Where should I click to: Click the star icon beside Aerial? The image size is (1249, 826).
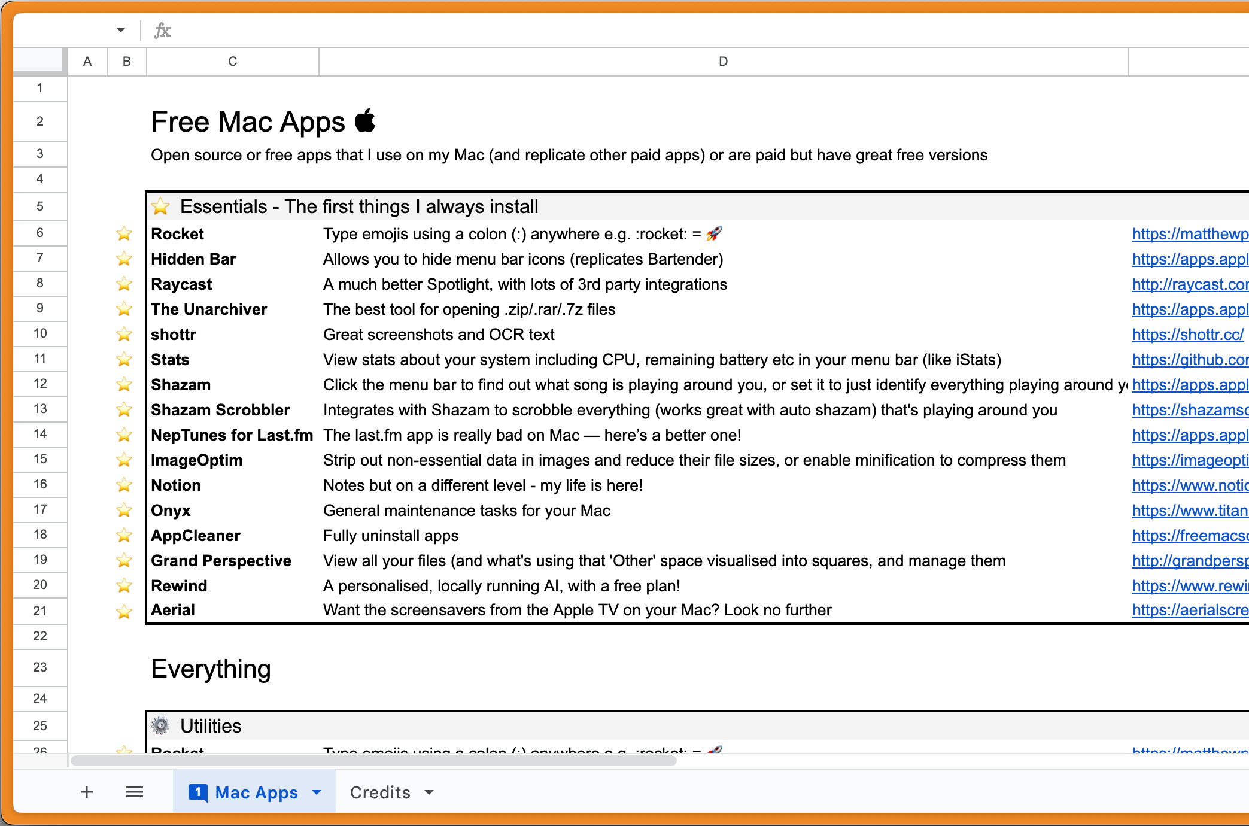[124, 612]
